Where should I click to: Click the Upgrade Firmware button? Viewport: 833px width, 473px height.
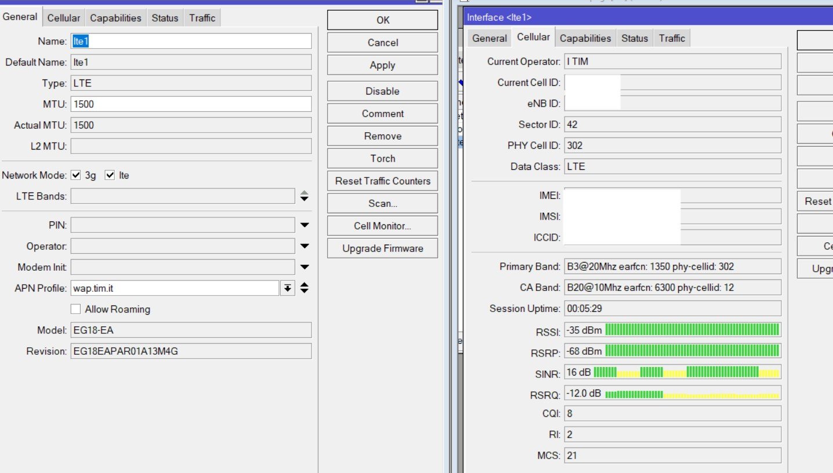[x=382, y=249]
